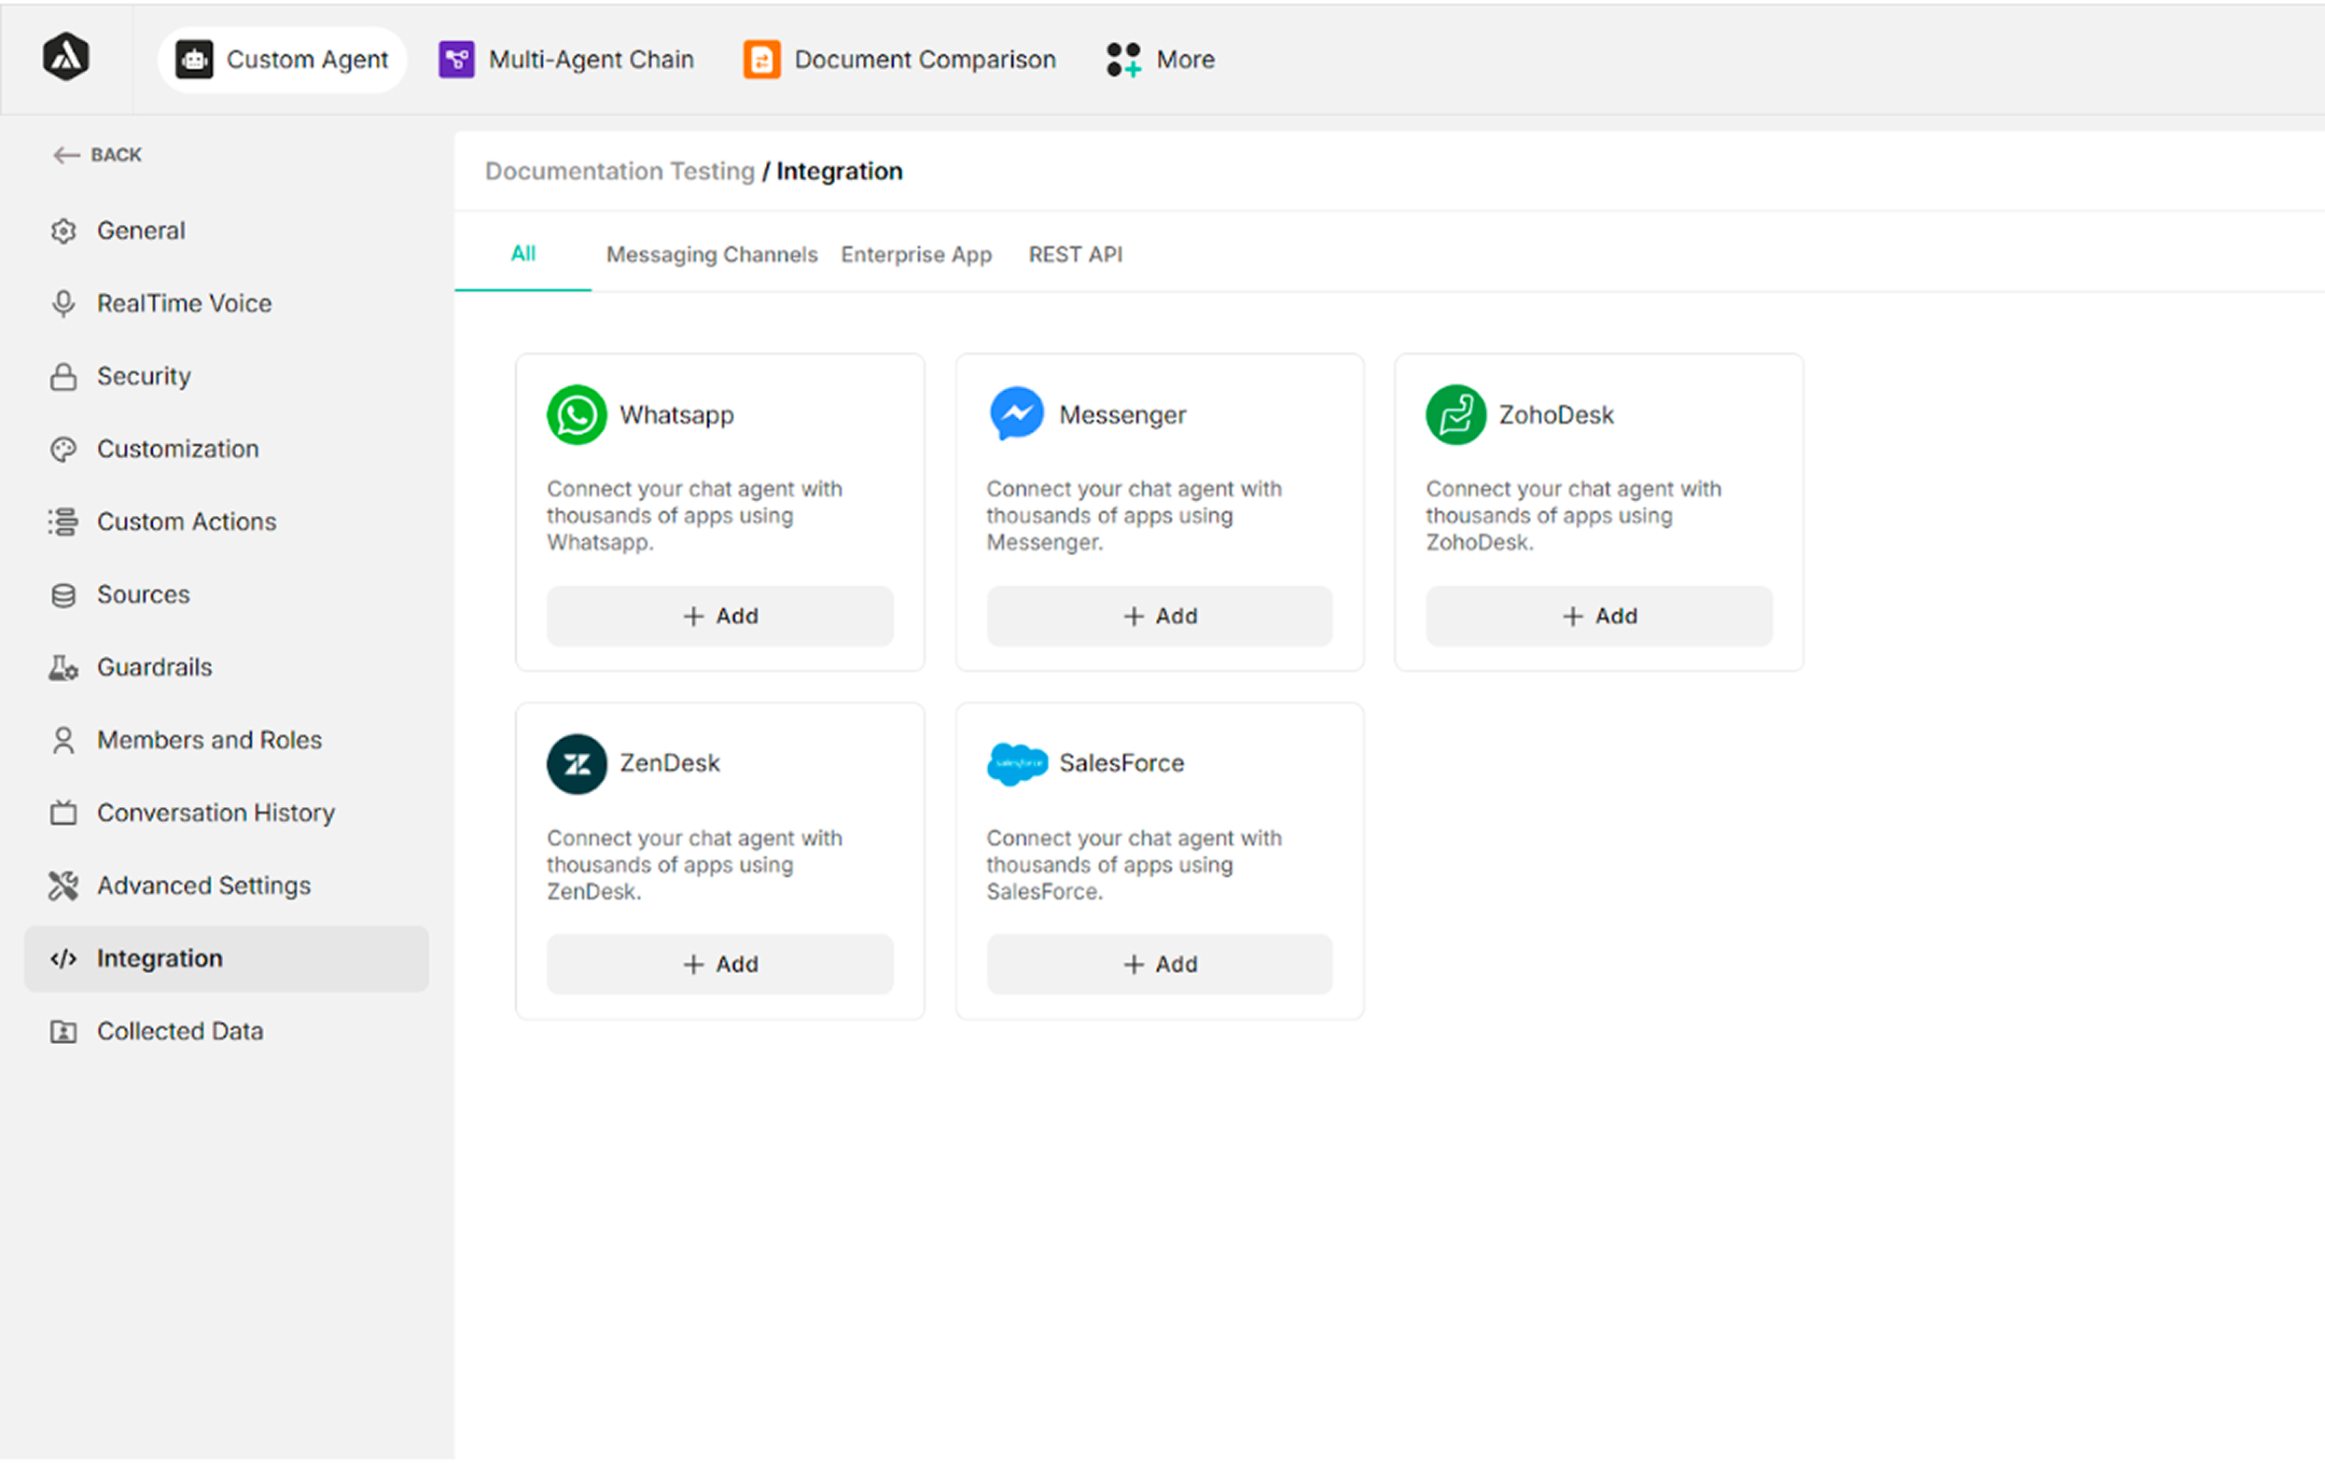Click the Messenger logo icon
The height and width of the screenshot is (1463, 2325).
point(1017,414)
